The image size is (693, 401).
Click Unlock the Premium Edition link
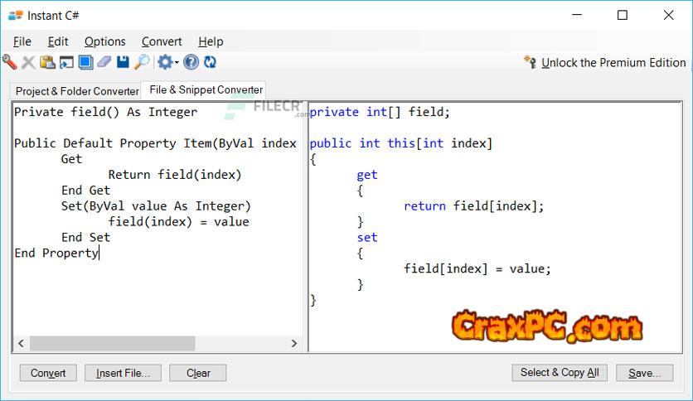[613, 63]
